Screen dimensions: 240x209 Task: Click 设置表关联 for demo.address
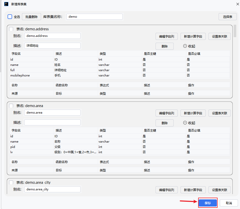point(220,36)
